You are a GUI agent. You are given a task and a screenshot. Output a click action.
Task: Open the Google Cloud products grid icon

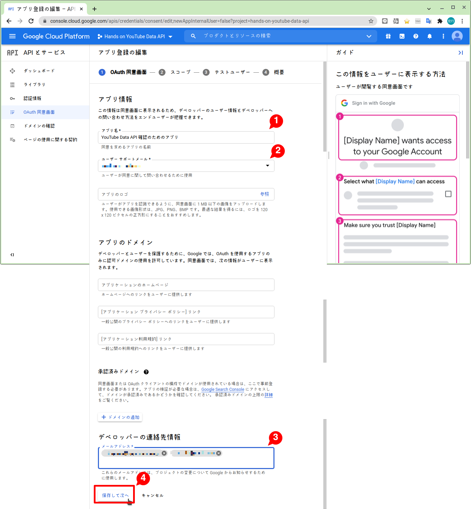click(x=388, y=36)
